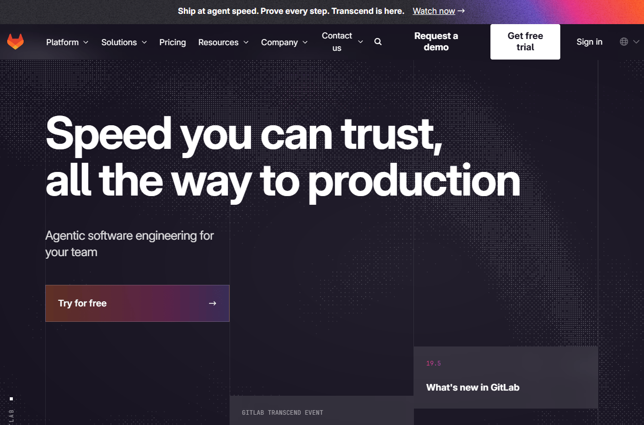Open the site search magnifier icon
This screenshot has width=644, height=425.
click(x=378, y=42)
